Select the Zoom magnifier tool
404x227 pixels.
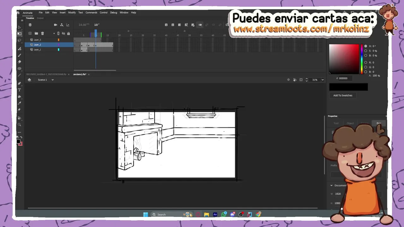19,125
